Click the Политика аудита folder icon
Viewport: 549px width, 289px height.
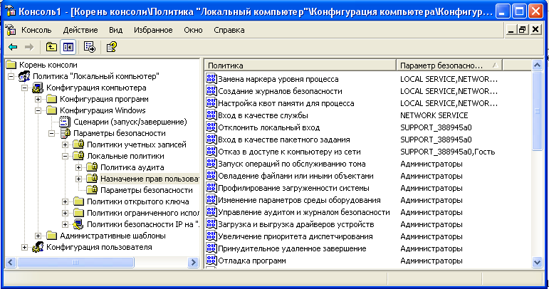point(92,167)
